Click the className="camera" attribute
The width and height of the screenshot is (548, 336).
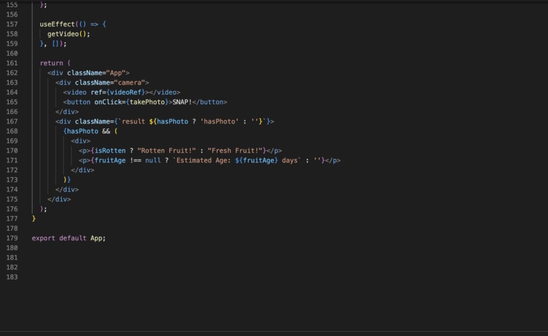click(109, 83)
